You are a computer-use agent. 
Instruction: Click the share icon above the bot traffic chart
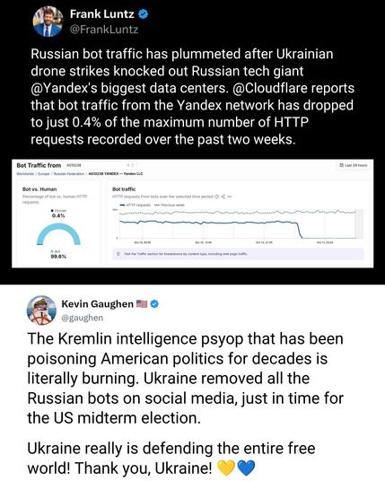point(223,197)
